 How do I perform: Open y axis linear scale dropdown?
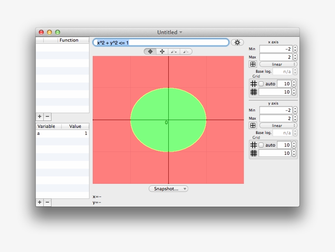pos(278,125)
